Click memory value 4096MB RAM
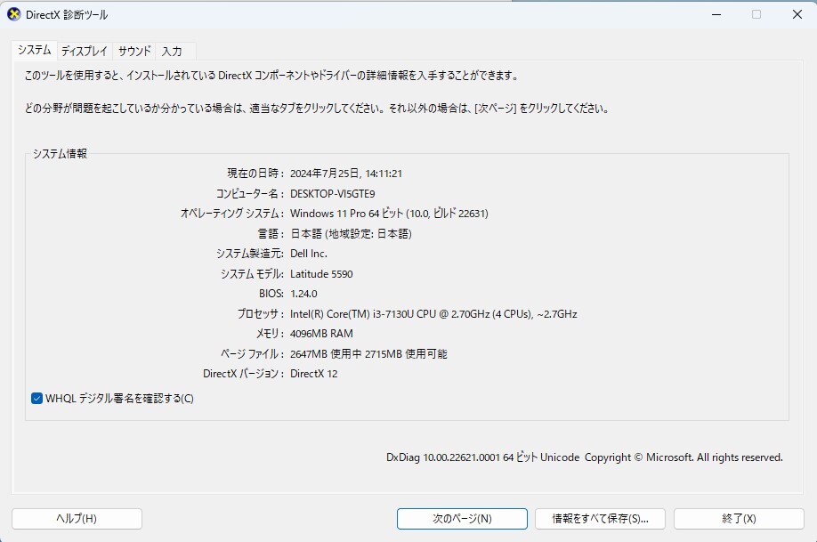The width and height of the screenshot is (817, 542). tap(321, 334)
